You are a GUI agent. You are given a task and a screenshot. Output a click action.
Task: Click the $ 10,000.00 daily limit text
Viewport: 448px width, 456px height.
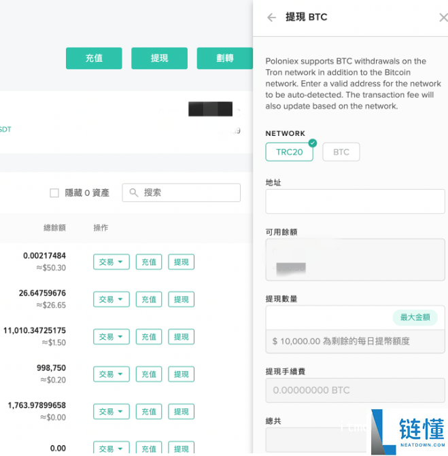coord(341,341)
